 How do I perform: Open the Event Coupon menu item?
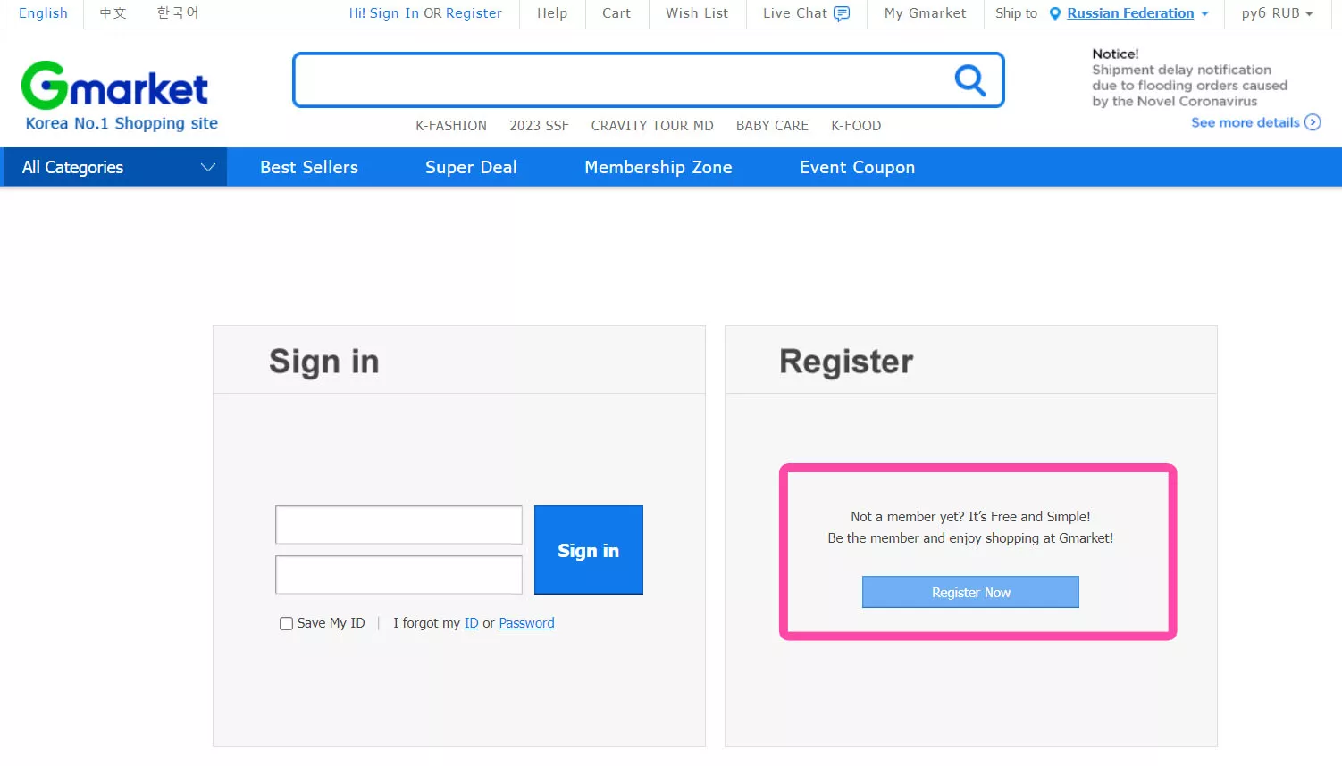tap(857, 167)
